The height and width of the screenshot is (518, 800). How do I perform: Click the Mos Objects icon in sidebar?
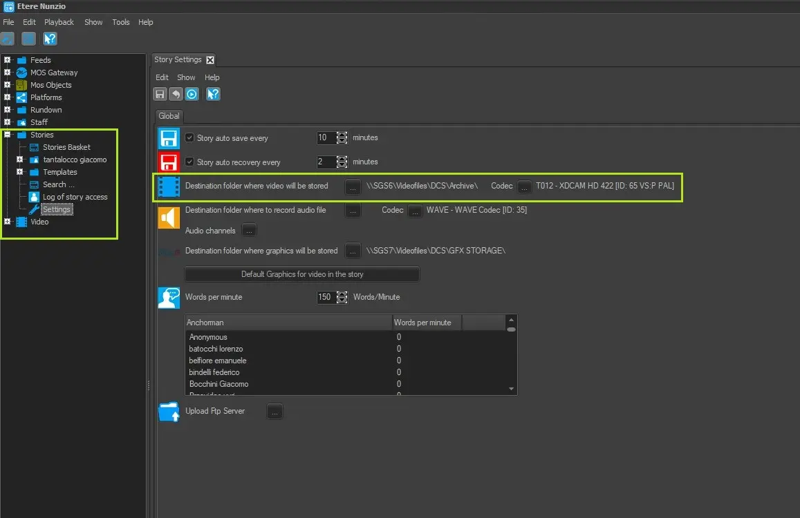tap(21, 85)
